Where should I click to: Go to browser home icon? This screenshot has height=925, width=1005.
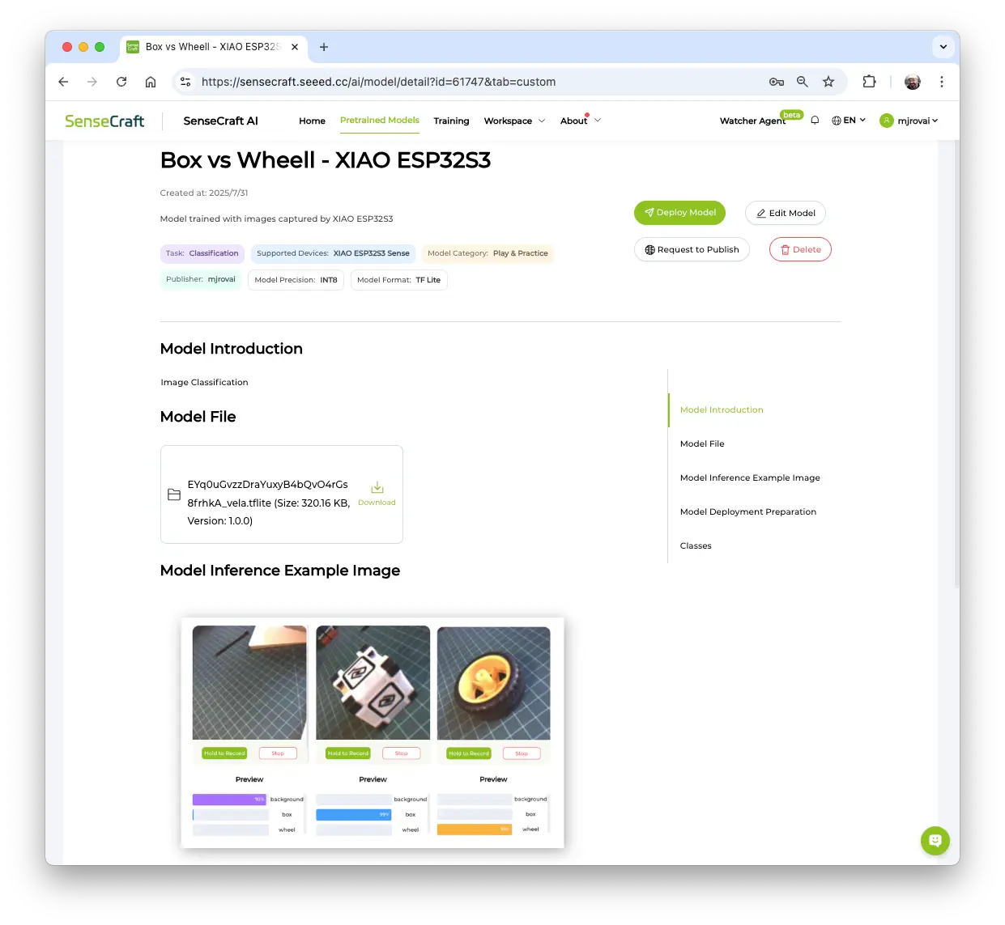pyautogui.click(x=151, y=82)
